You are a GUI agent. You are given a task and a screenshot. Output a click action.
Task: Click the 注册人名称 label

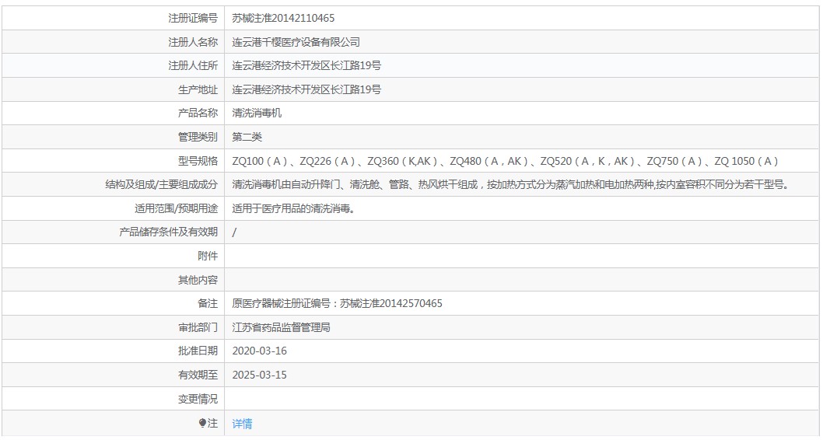193,42
